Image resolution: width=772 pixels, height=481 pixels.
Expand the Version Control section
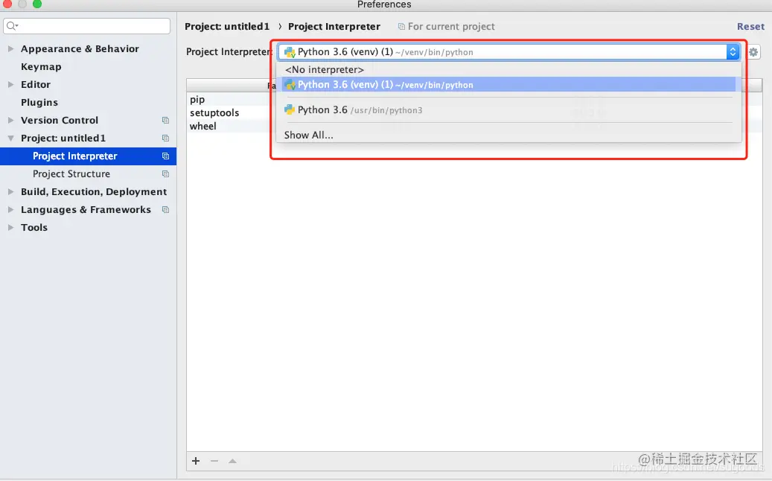(x=10, y=120)
